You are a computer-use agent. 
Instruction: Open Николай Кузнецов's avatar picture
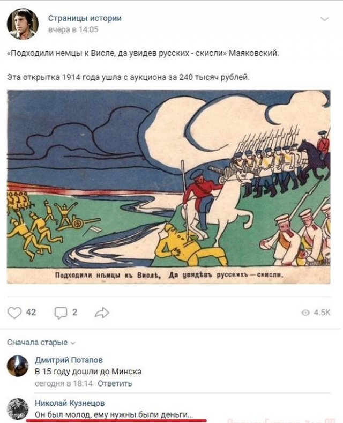coord(18,409)
